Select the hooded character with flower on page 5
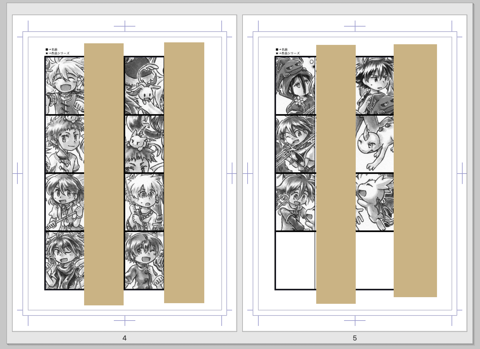 point(296,85)
